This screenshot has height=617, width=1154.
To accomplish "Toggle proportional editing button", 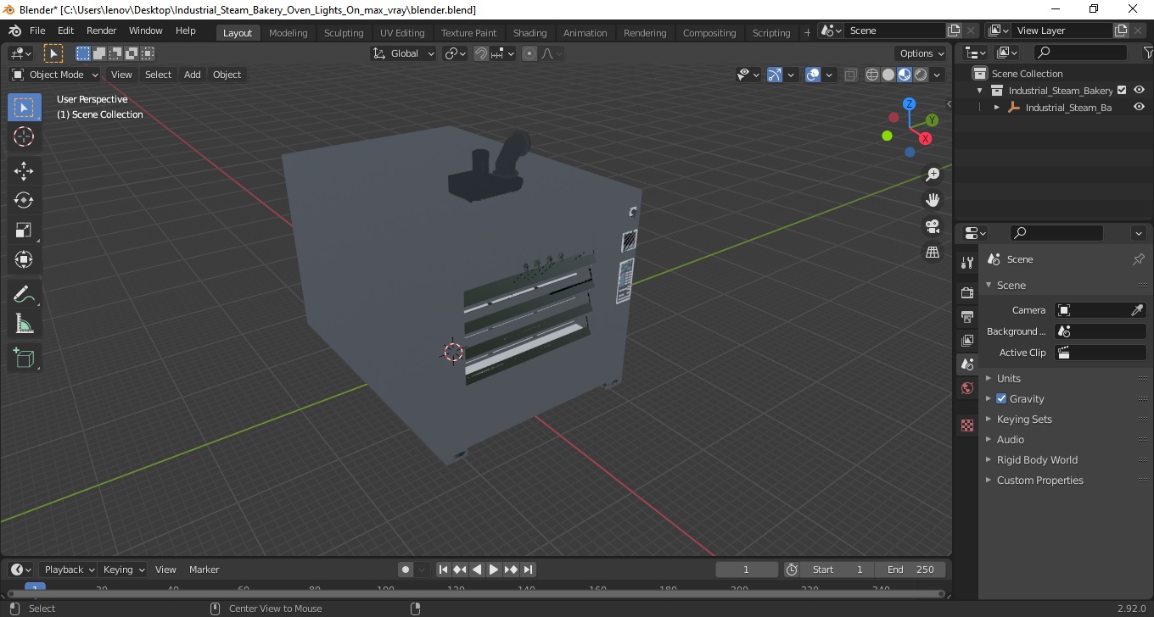I will point(529,53).
